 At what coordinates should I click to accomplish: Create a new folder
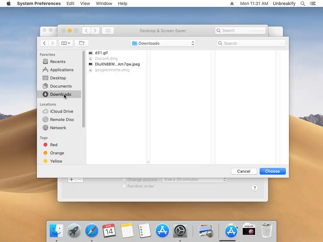(x=82, y=43)
